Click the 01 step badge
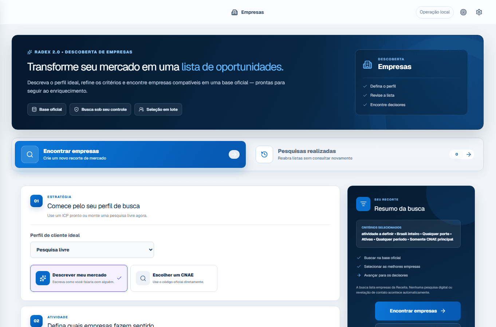Viewport: 496px width, 327px height. [x=36, y=201]
